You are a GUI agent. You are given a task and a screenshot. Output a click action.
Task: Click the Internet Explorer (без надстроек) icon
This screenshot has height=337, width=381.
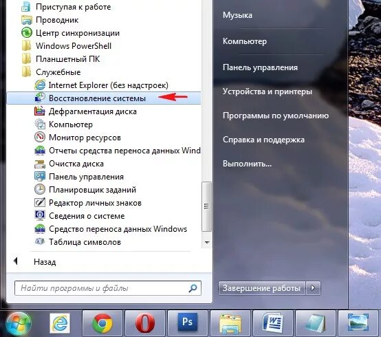(40, 85)
